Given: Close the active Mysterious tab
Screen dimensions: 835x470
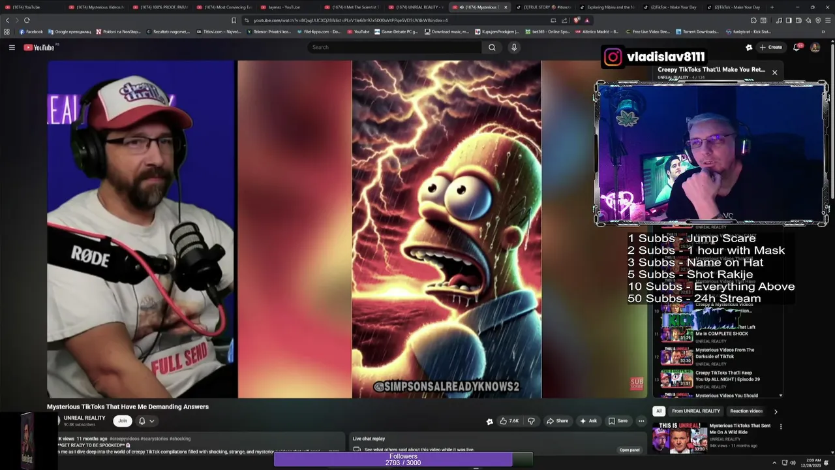Looking at the screenshot, I should click(x=506, y=7).
